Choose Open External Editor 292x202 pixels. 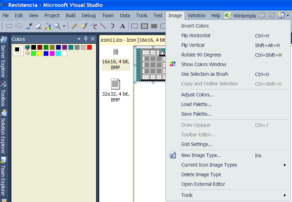228,184
